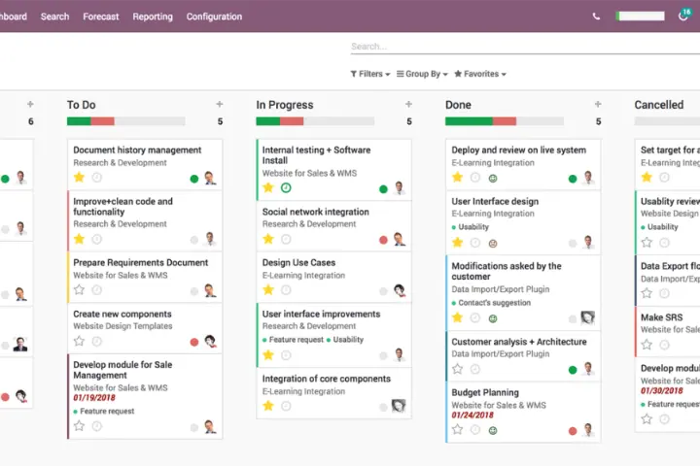Unstar the Document history management task
The height and width of the screenshot is (466, 700).
(x=79, y=178)
